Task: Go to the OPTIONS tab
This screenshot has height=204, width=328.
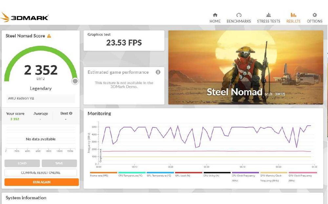Action: pyautogui.click(x=315, y=21)
